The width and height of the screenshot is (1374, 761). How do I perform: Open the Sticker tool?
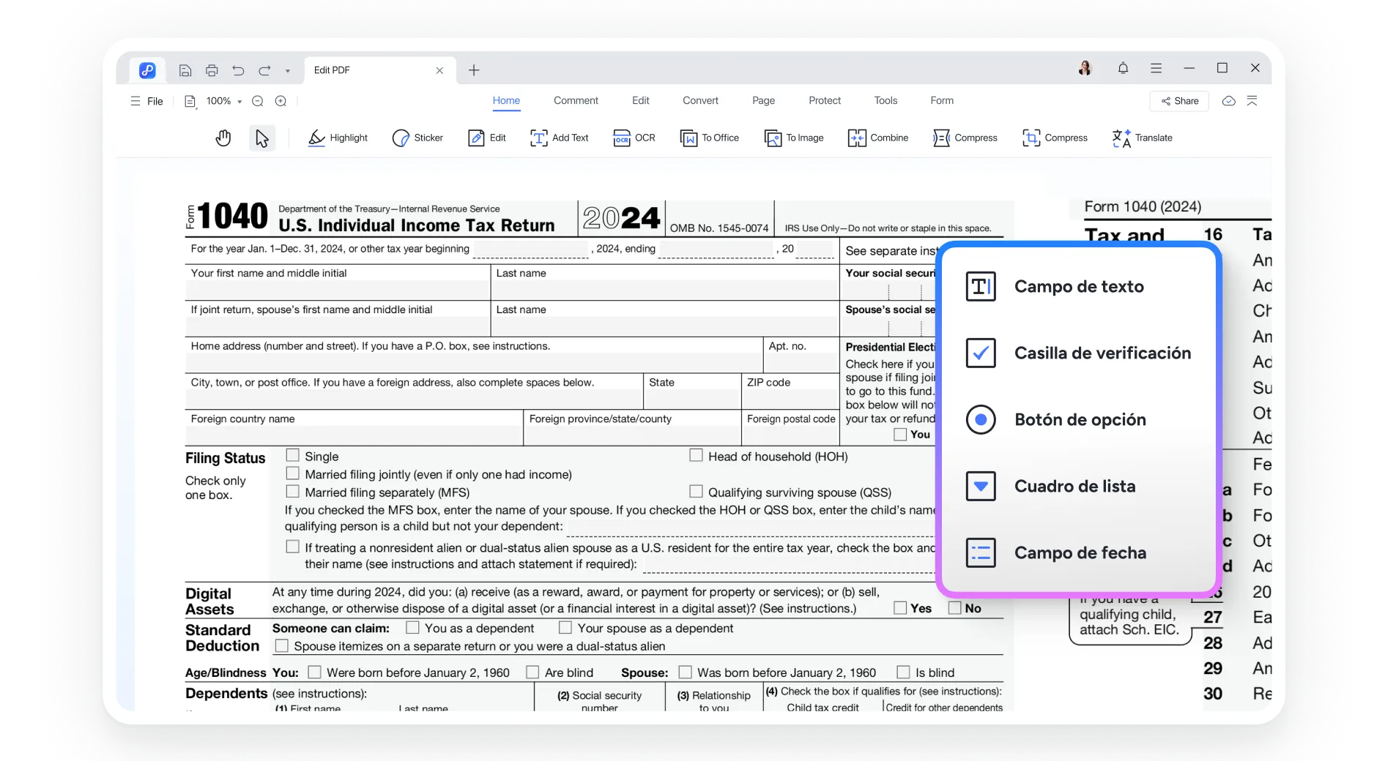tap(417, 138)
